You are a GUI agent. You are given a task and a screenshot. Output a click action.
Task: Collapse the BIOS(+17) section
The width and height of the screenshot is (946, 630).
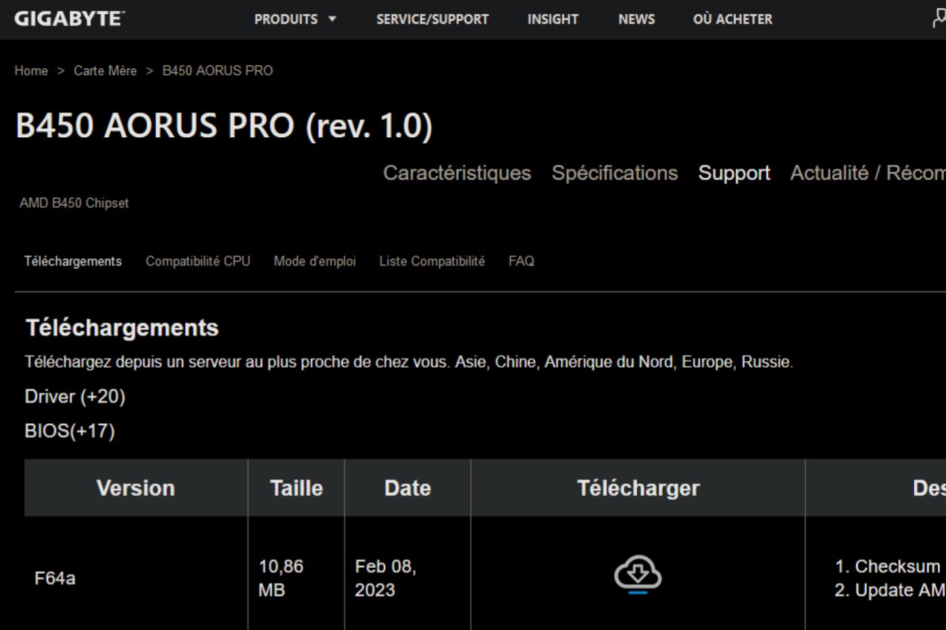pyautogui.click(x=70, y=431)
